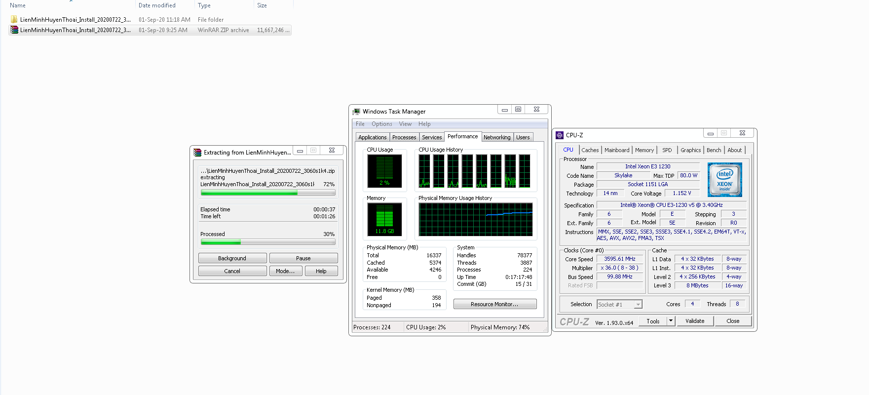Open the Memory tab in CPU-Z
Screen dimensions: 869x395
click(644, 150)
